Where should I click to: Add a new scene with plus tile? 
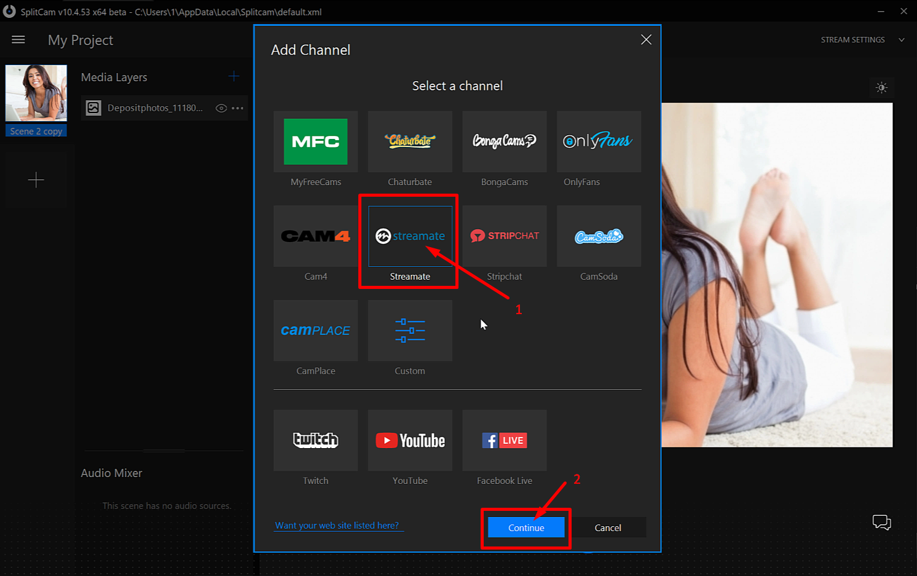tap(36, 180)
